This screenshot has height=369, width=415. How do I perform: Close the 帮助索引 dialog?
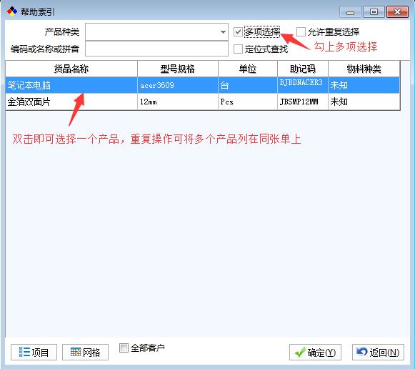tap(397, 12)
